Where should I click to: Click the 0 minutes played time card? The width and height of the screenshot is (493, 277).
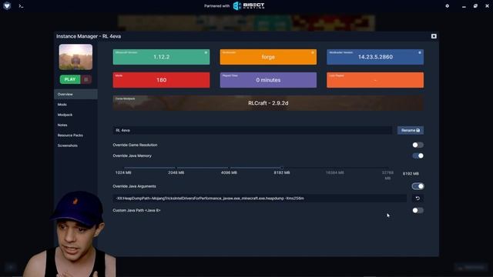268,80
